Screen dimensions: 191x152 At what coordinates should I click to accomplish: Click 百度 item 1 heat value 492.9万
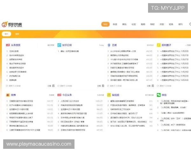point(149,51)
